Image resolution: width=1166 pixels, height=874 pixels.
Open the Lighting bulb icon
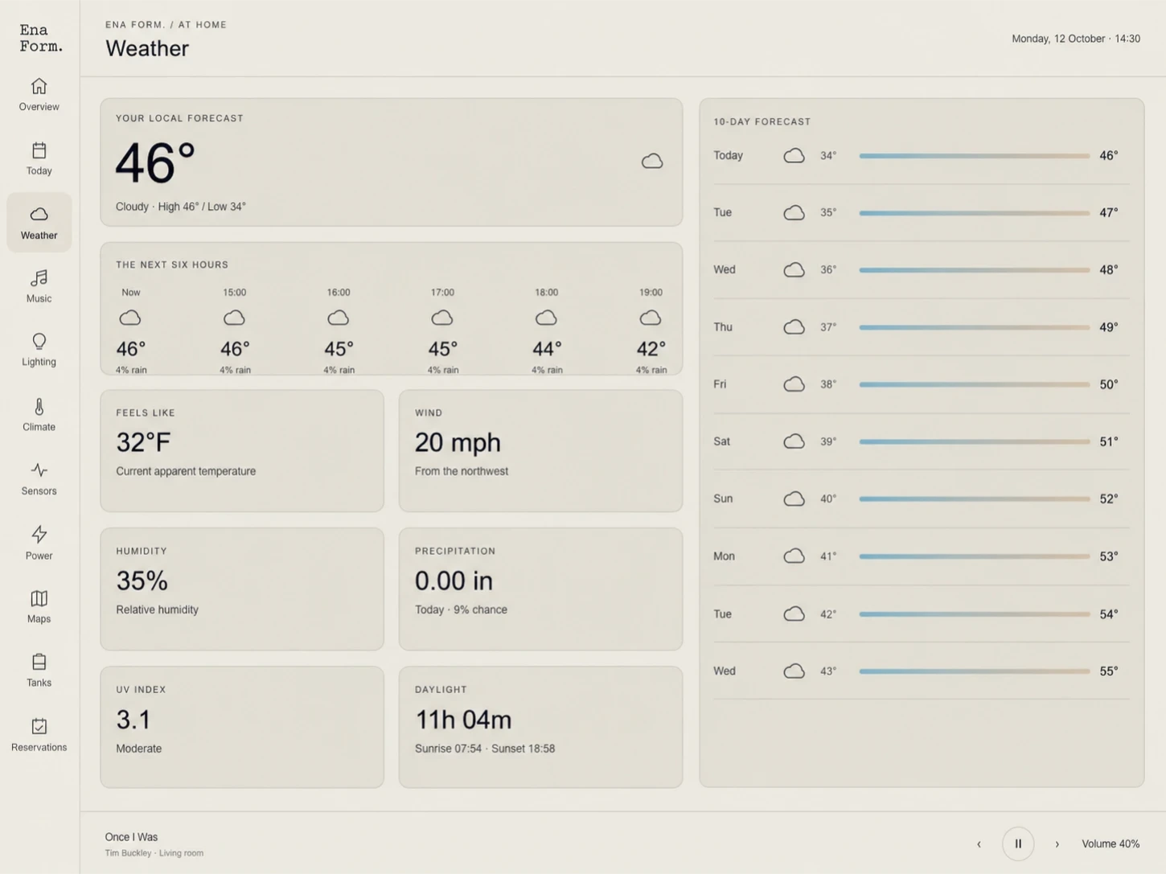[x=39, y=342]
